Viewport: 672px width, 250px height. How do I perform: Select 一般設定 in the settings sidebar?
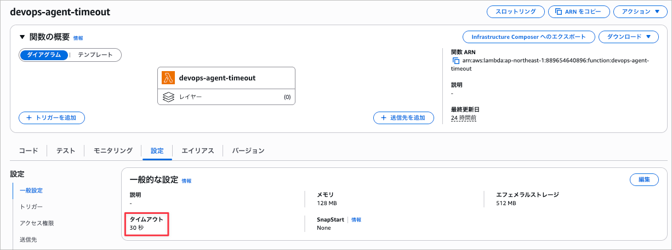(x=31, y=190)
